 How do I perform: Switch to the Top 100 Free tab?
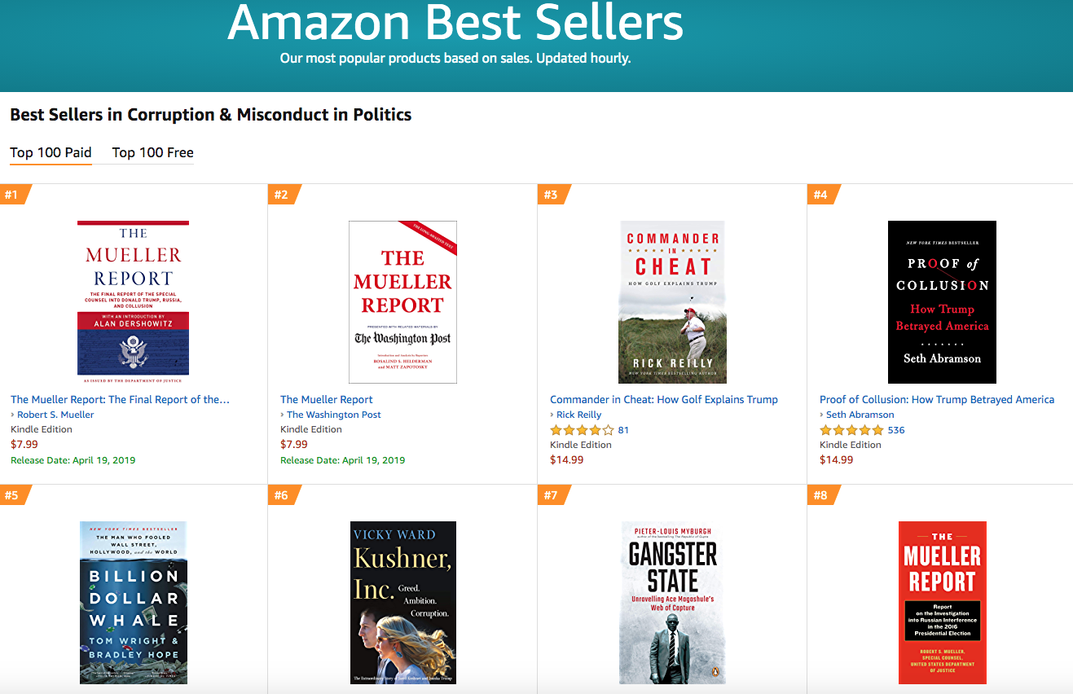pyautogui.click(x=152, y=152)
